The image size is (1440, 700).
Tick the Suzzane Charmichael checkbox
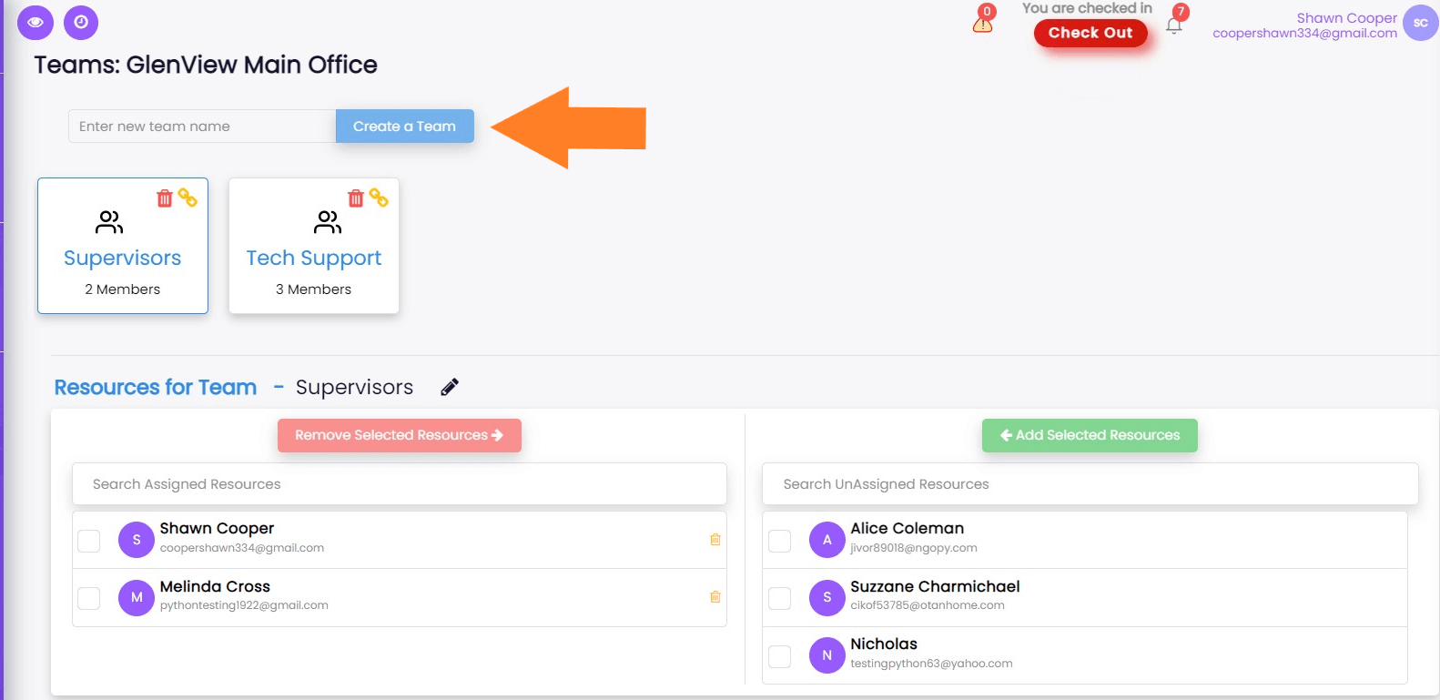[780, 598]
